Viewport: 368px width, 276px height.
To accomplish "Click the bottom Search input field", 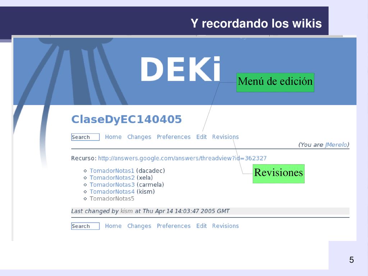I will 85,226.
